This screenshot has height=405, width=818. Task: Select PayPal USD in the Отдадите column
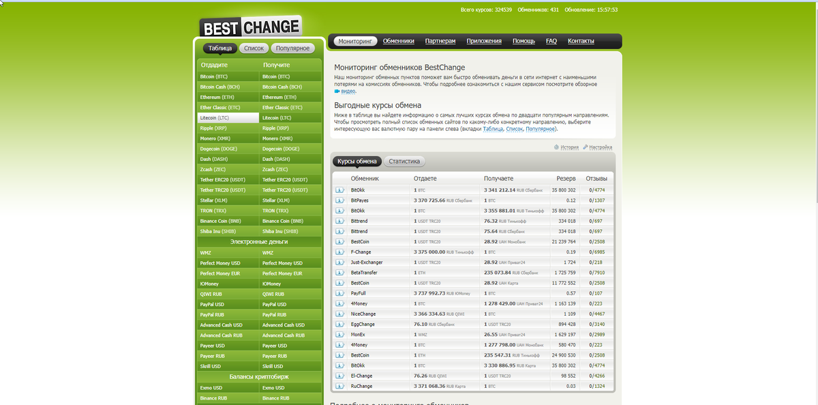coord(228,304)
